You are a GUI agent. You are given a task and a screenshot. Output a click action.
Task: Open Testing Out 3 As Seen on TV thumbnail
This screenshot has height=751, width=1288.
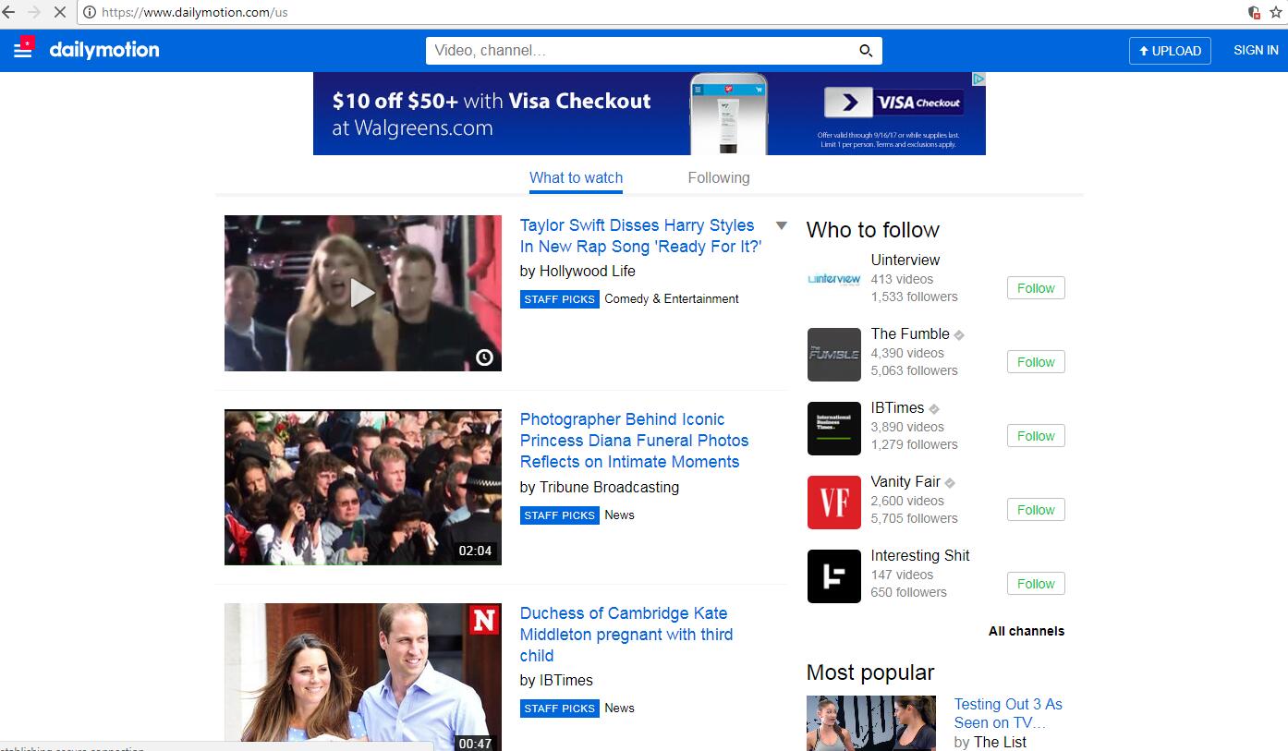pos(871,723)
